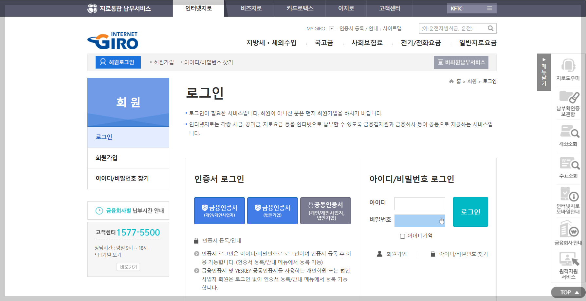
Task: Click the search magnifier icon
Action: click(490, 28)
